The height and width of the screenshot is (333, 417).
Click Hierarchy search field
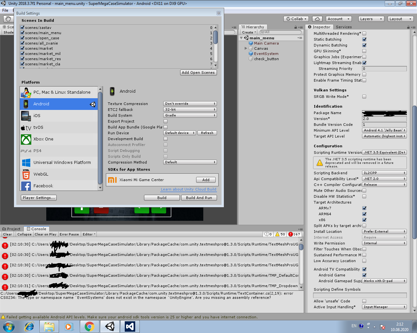point(280,32)
